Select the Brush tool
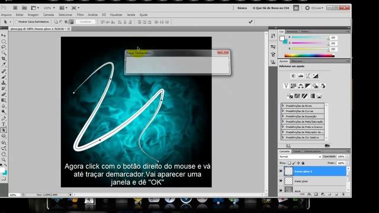Viewport: 379px width, 213px height. (x=4, y=77)
